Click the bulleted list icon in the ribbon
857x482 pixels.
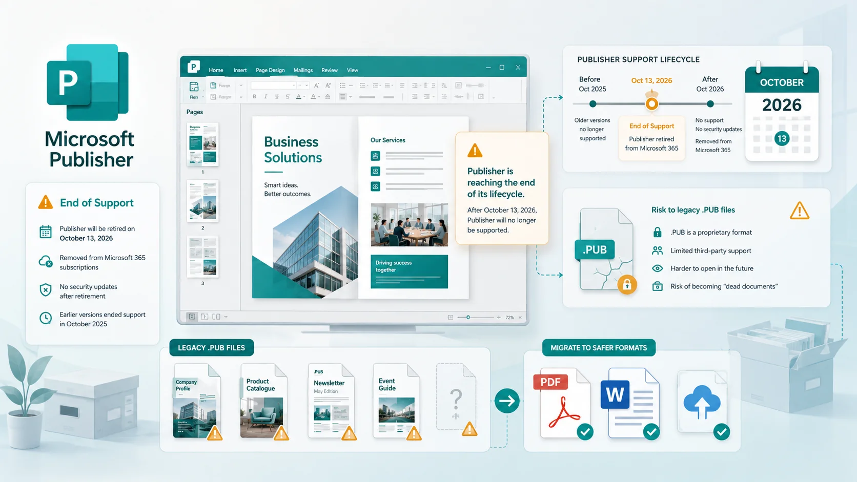(x=342, y=86)
